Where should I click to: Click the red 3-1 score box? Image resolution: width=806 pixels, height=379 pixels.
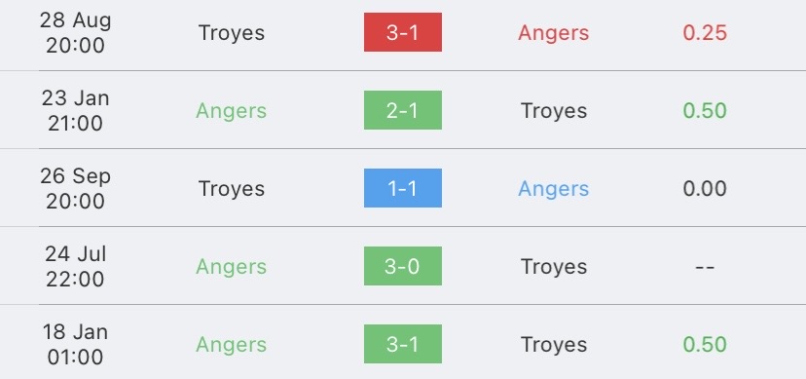(x=402, y=32)
